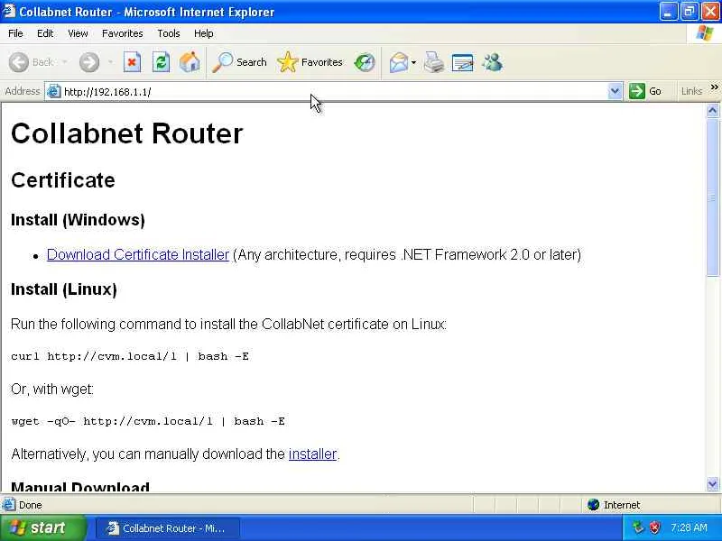Open the Windows Start menu
The height and width of the screenshot is (541, 722).
(43, 527)
